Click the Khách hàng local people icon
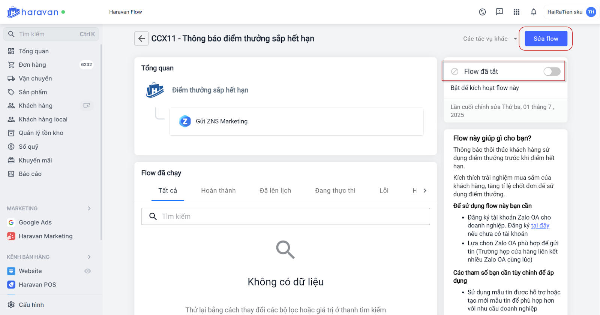This screenshot has width=600, height=315. 11,119
